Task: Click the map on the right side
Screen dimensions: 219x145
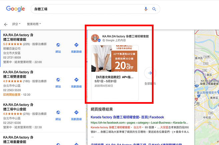Action: pyautogui.click(x=207, y=87)
